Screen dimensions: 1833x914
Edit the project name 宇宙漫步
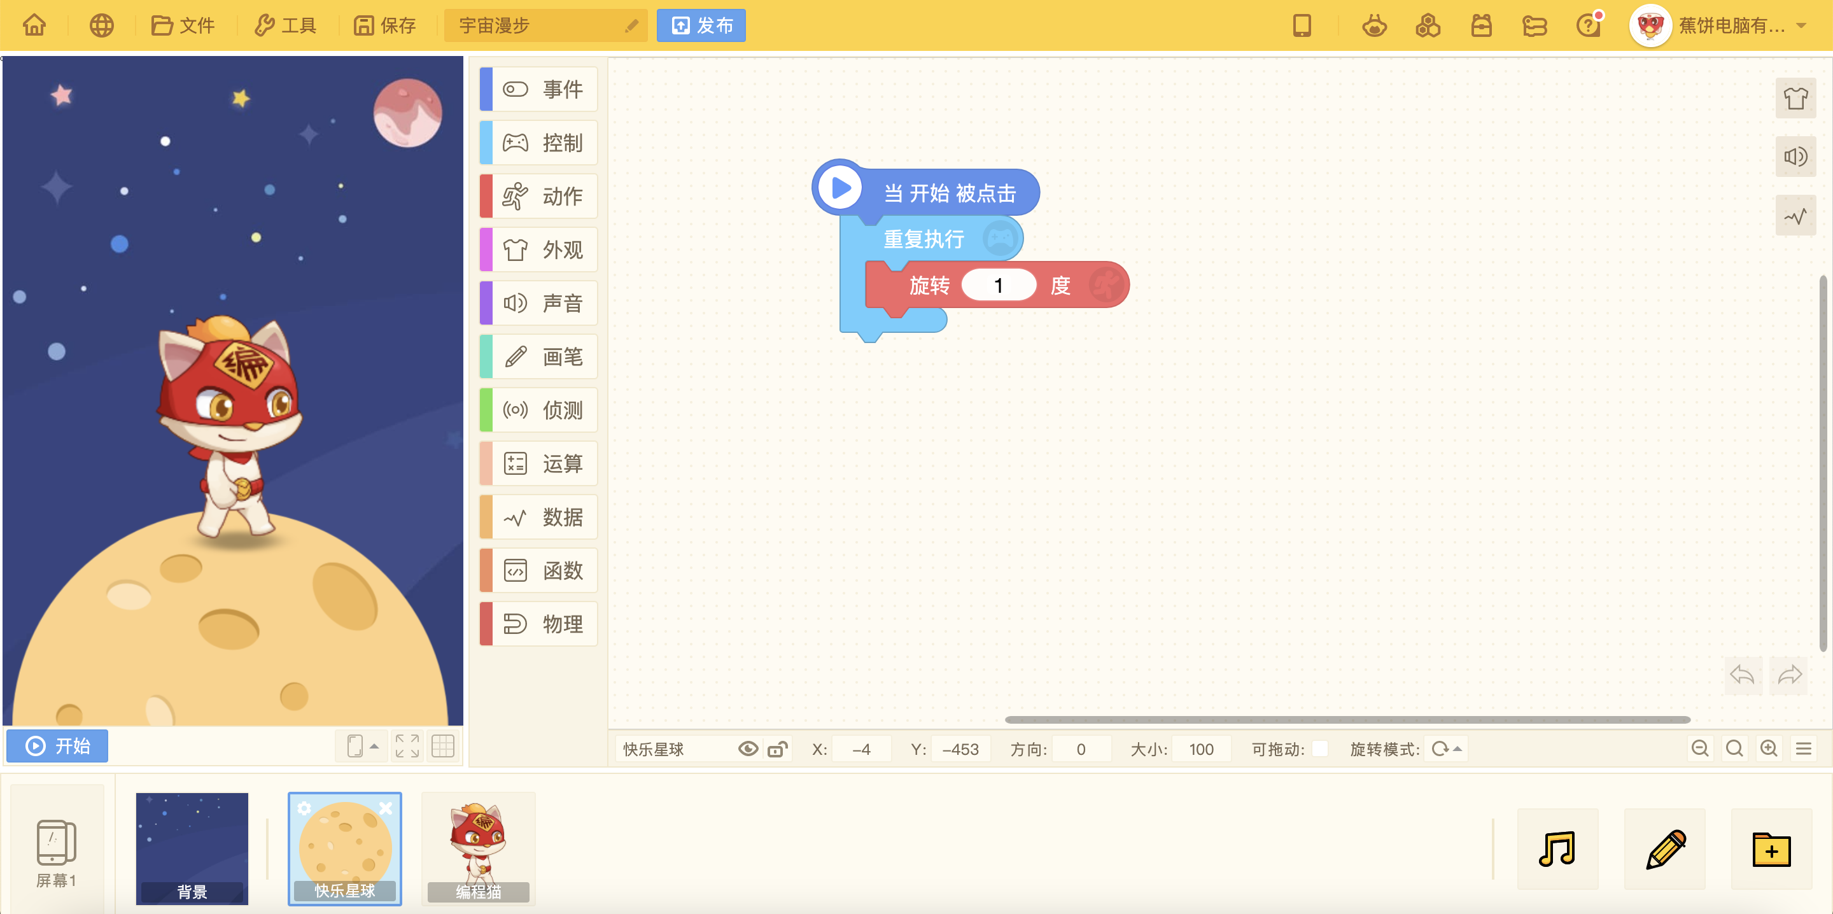[x=545, y=25]
